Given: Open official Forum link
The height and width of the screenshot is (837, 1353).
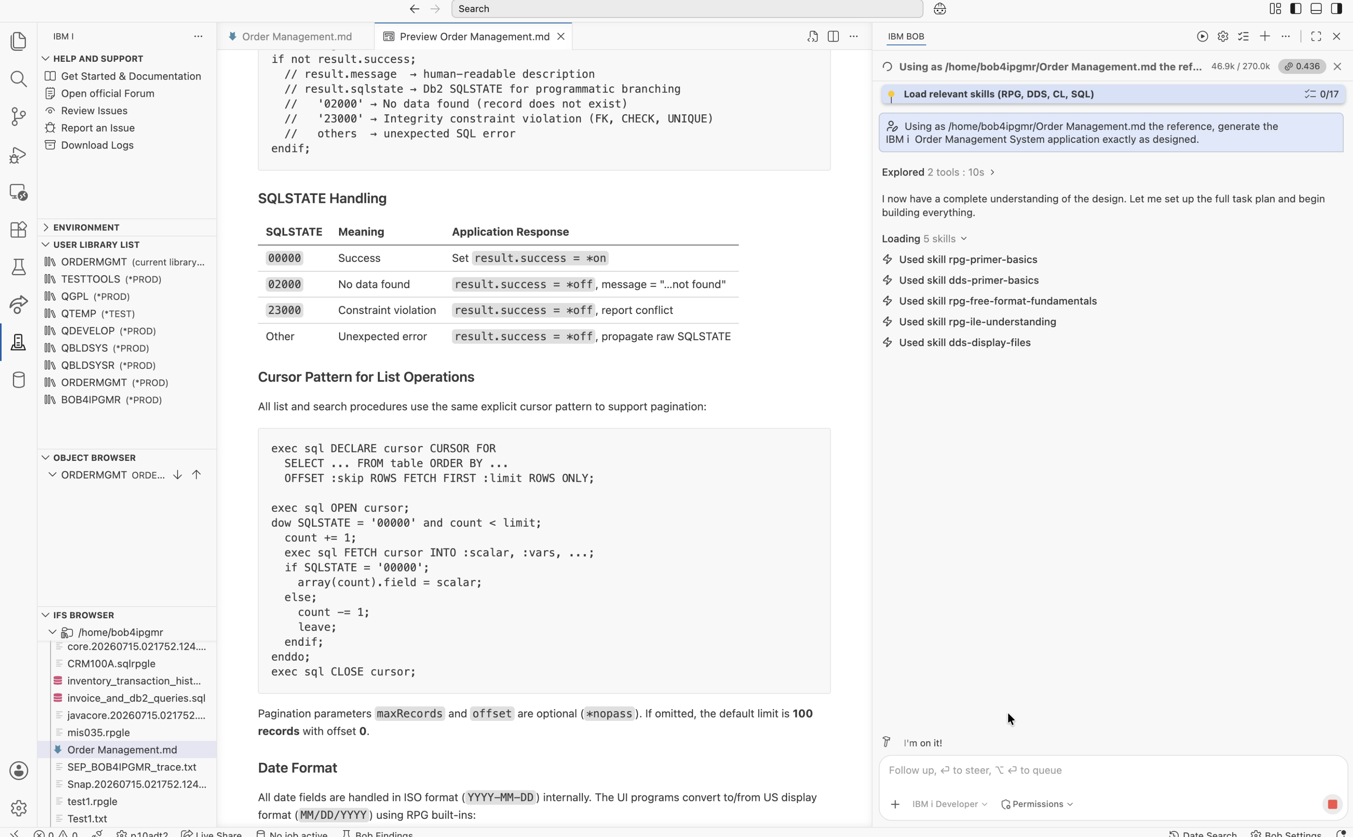Looking at the screenshot, I should click(107, 94).
